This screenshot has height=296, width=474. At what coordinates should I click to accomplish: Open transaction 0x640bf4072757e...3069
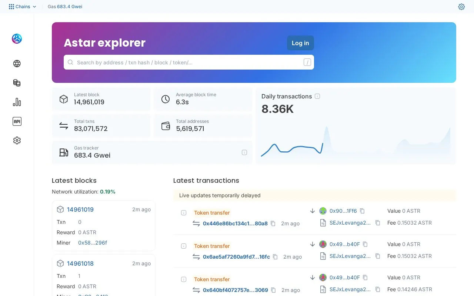[x=236, y=290]
